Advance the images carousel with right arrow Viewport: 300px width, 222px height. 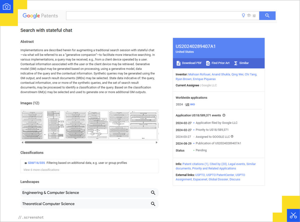(x=157, y=142)
